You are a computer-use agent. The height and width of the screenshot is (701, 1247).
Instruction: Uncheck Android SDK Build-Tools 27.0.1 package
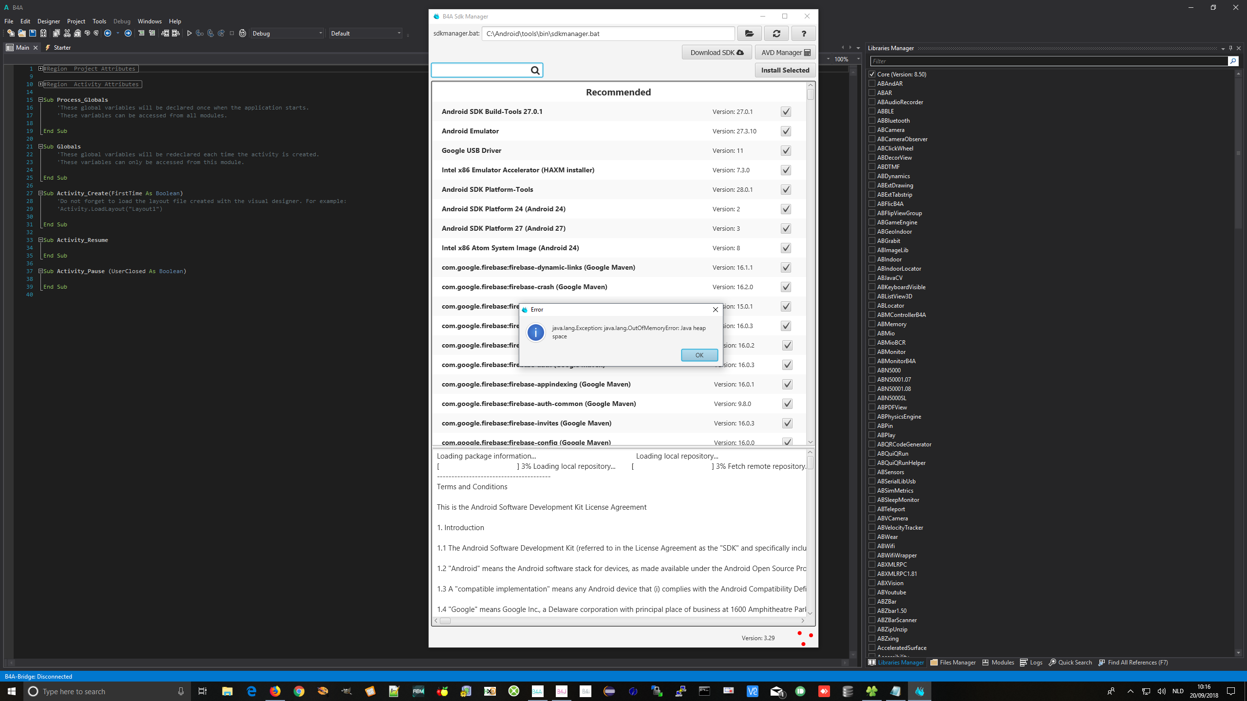pyautogui.click(x=786, y=111)
